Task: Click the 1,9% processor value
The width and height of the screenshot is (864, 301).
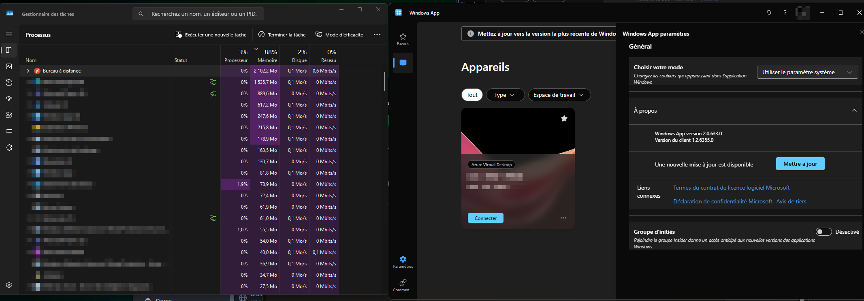Action: tap(236, 184)
